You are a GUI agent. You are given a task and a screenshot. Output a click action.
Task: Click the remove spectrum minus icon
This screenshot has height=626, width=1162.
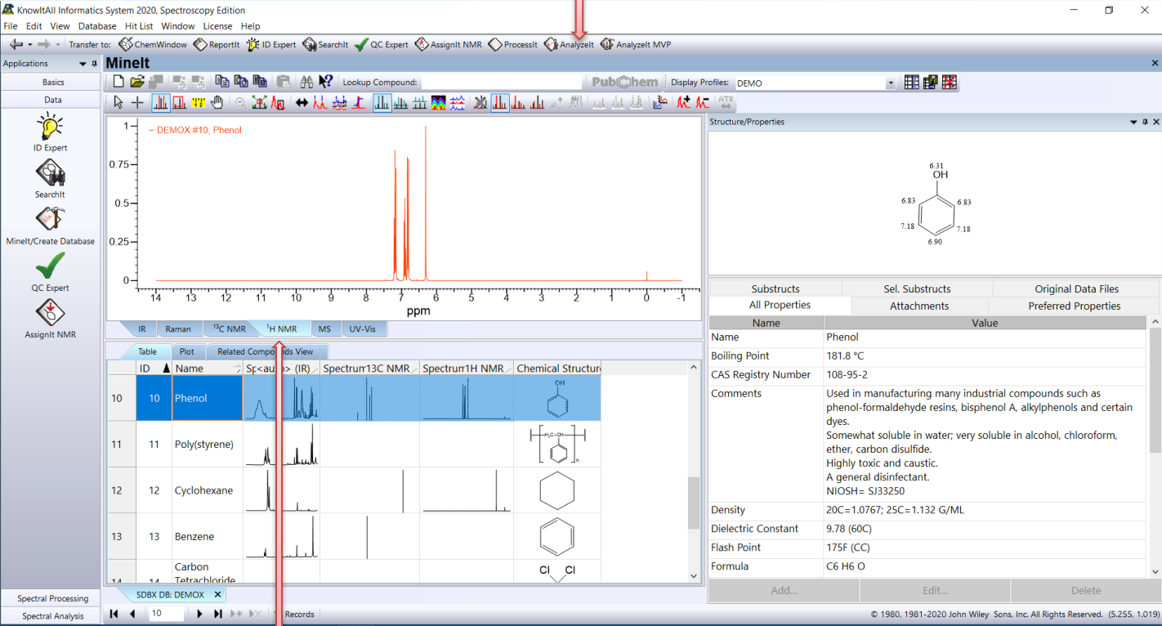(703, 103)
